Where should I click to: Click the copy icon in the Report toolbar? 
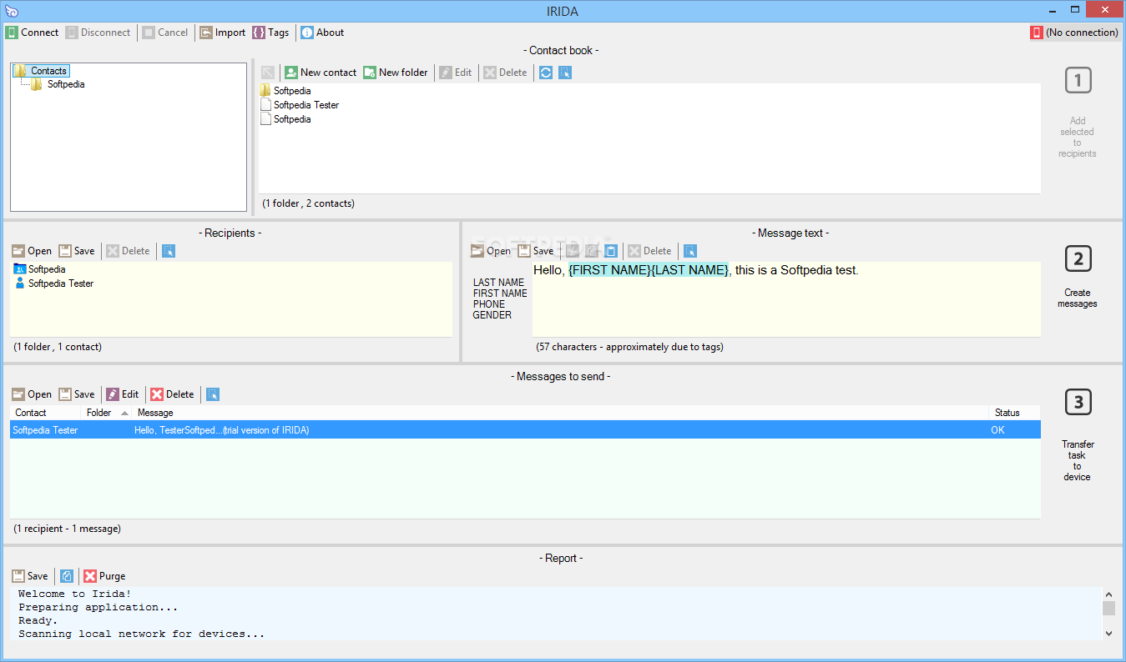coord(67,576)
